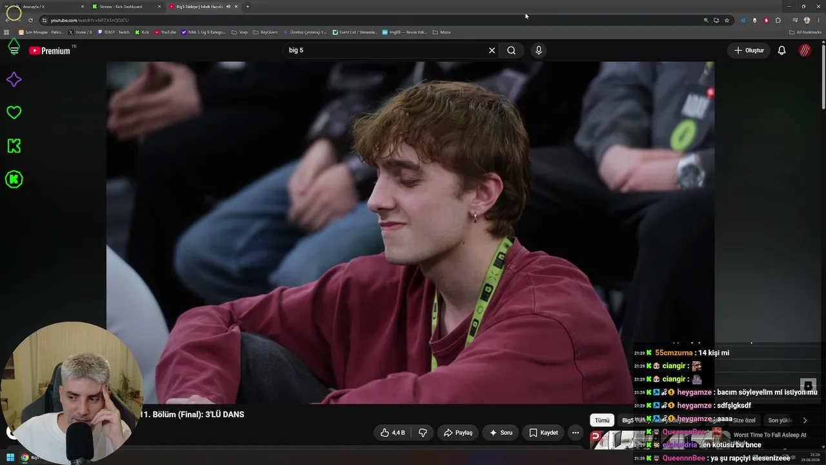Screen dimensions: 826x465
Task: Open the Son Mesajlar bookmark
Action: pos(41,32)
